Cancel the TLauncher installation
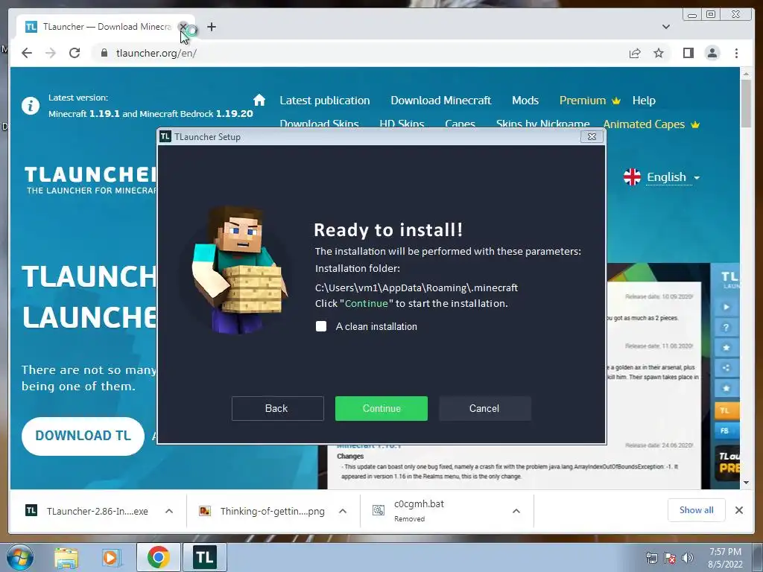763x572 pixels. (x=484, y=408)
